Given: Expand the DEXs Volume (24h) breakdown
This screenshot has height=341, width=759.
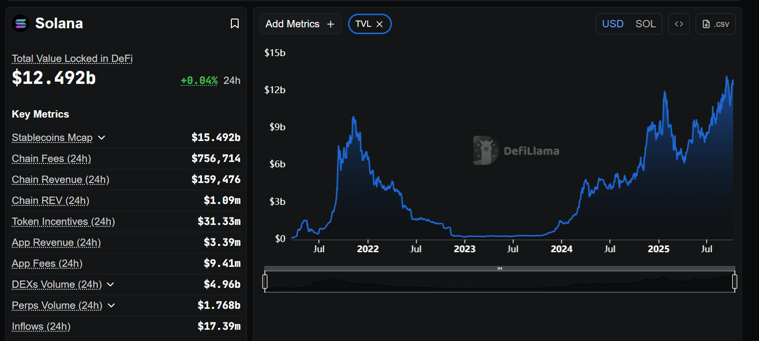Looking at the screenshot, I should (110, 284).
